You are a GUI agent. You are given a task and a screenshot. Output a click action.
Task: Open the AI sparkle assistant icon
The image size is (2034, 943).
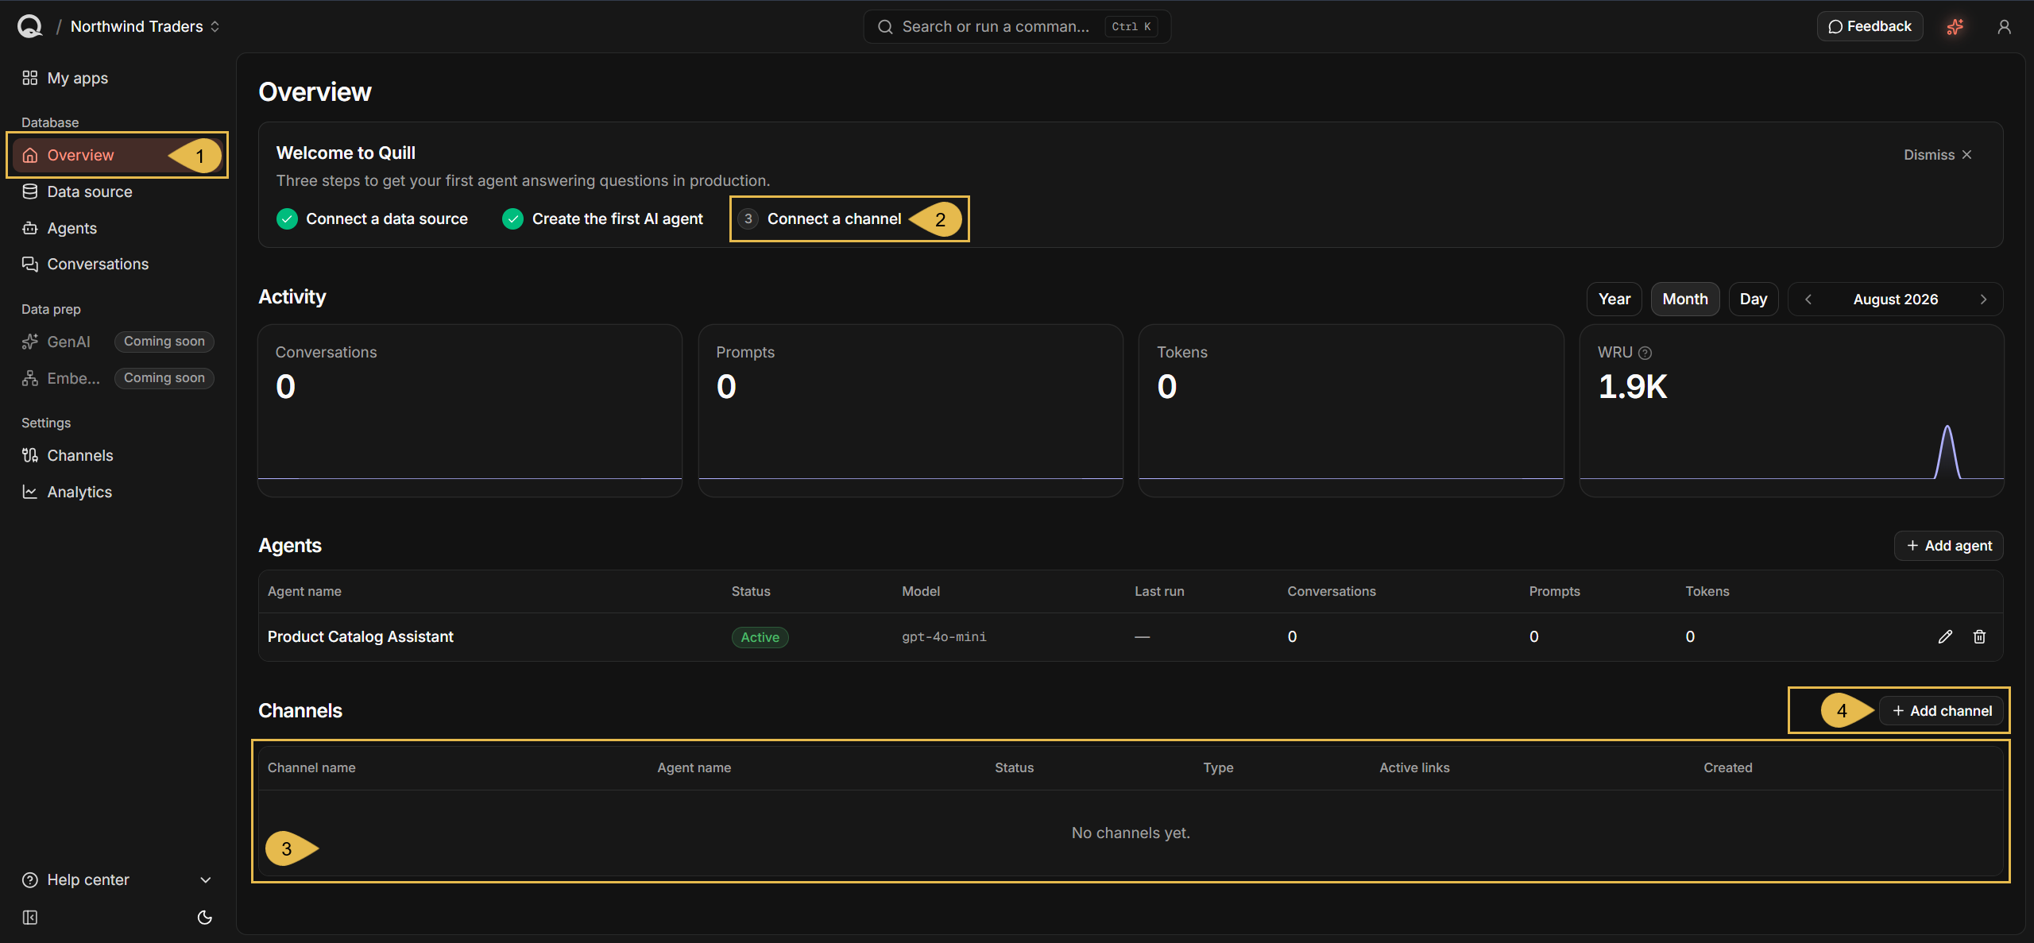1955,27
